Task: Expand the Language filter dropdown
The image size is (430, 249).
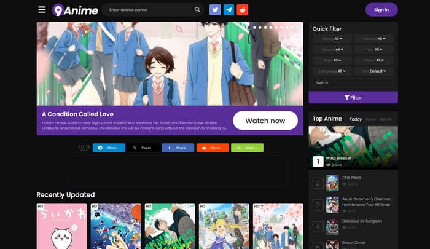Action: tap(332, 71)
